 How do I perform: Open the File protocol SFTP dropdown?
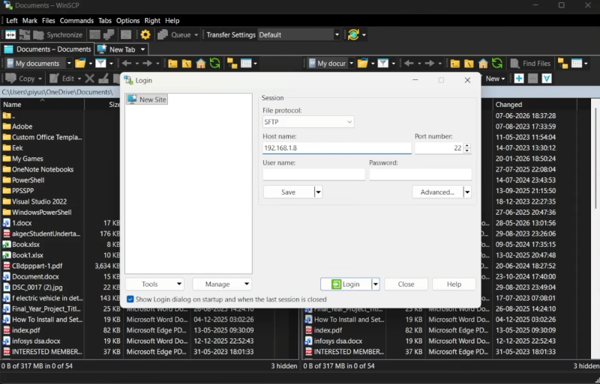(308, 122)
